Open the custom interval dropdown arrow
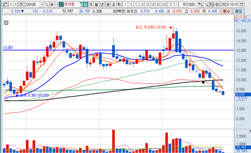The height and width of the screenshot is (153, 251). pyautogui.click(x=176, y=4)
